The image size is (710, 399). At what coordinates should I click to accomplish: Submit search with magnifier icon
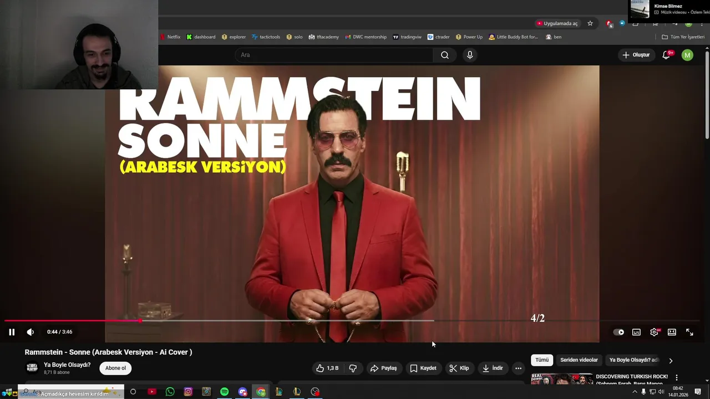point(445,55)
